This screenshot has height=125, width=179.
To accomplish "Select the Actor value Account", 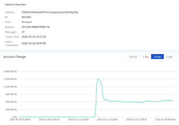I will (26, 22).
